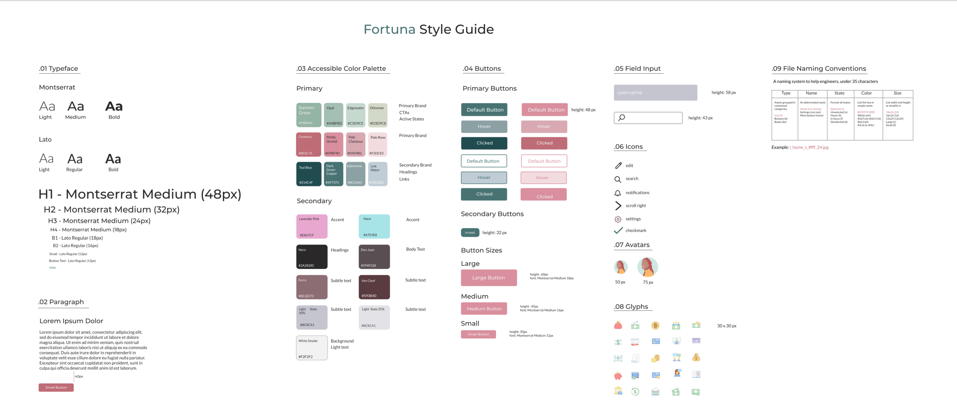
Task: Select the two people chatting glyph
Action: tap(676, 358)
